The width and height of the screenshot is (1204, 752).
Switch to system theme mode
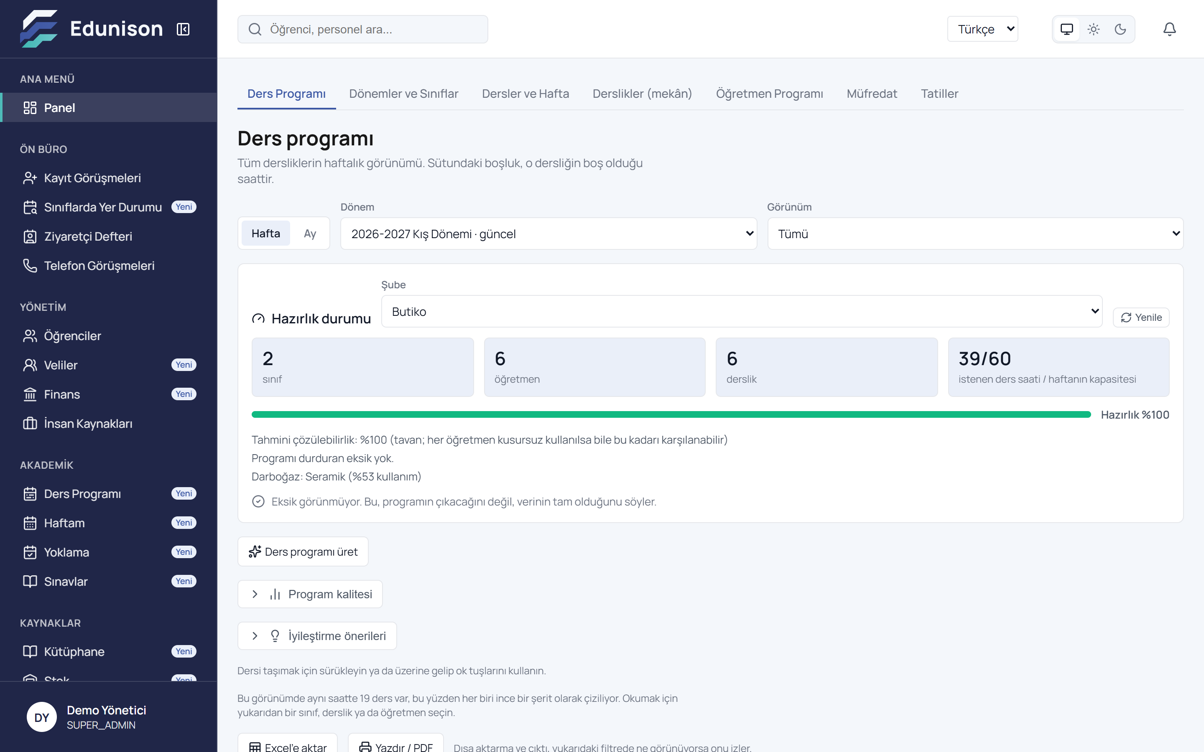tap(1067, 29)
